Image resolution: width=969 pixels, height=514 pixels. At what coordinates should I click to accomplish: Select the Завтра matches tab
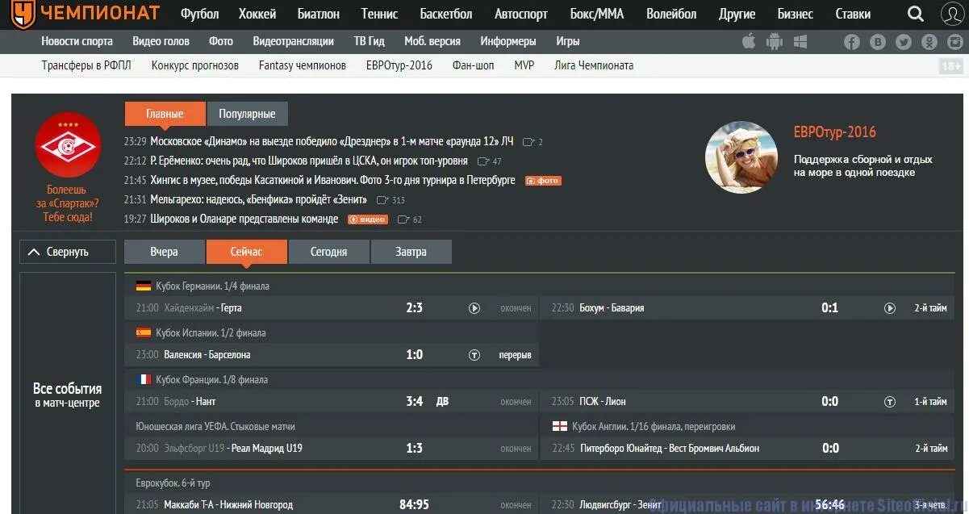point(411,252)
